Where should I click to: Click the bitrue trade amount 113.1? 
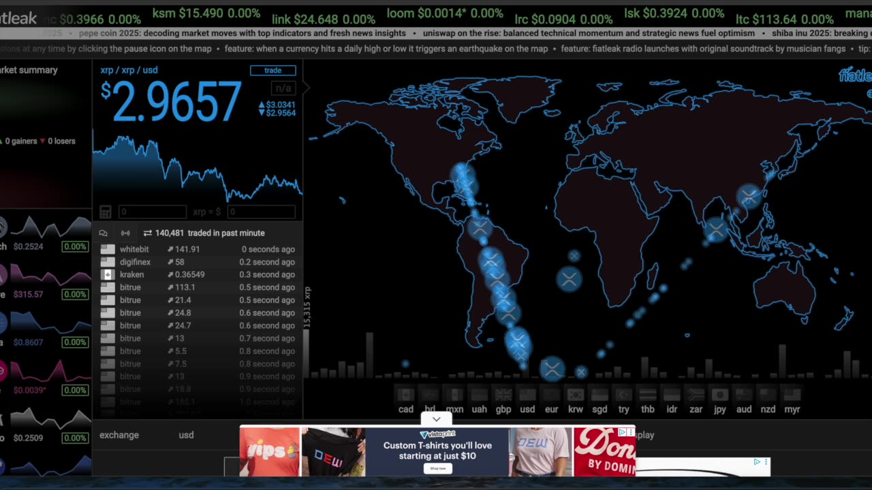click(x=185, y=287)
